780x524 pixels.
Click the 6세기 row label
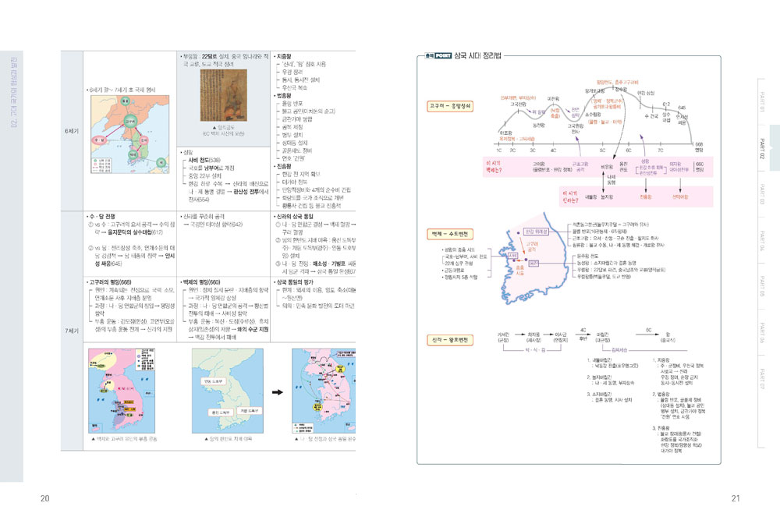72,131
